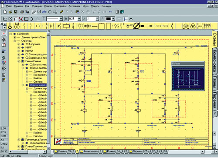
Task: Switch to the vertical Перечни tab
Action: [x=215, y=101]
